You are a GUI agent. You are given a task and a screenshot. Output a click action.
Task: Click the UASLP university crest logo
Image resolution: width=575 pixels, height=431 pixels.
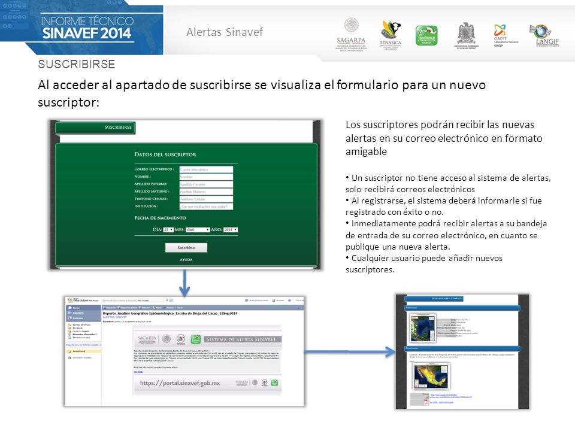(x=466, y=35)
